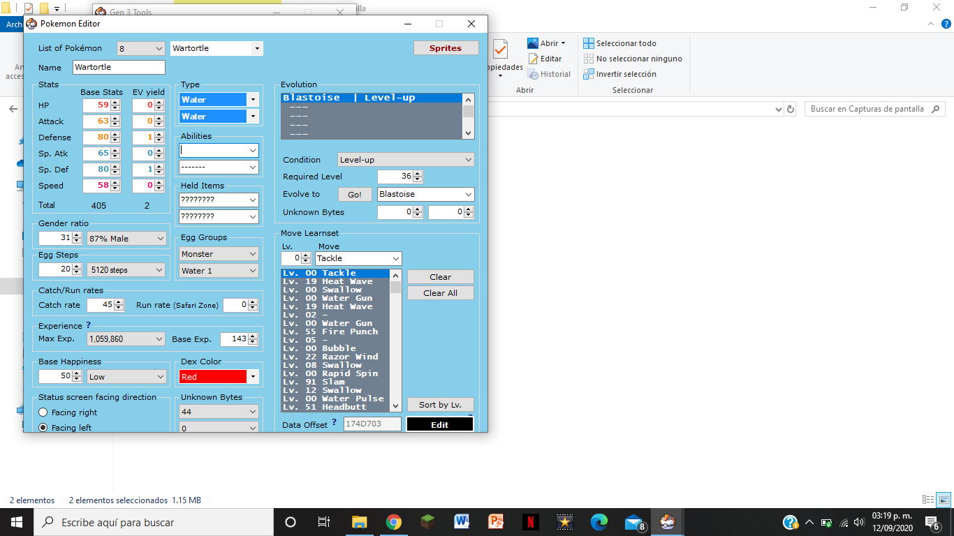Open Microsoft Edge in the taskbar
Viewport: 954px width, 536px height.
tap(599, 522)
